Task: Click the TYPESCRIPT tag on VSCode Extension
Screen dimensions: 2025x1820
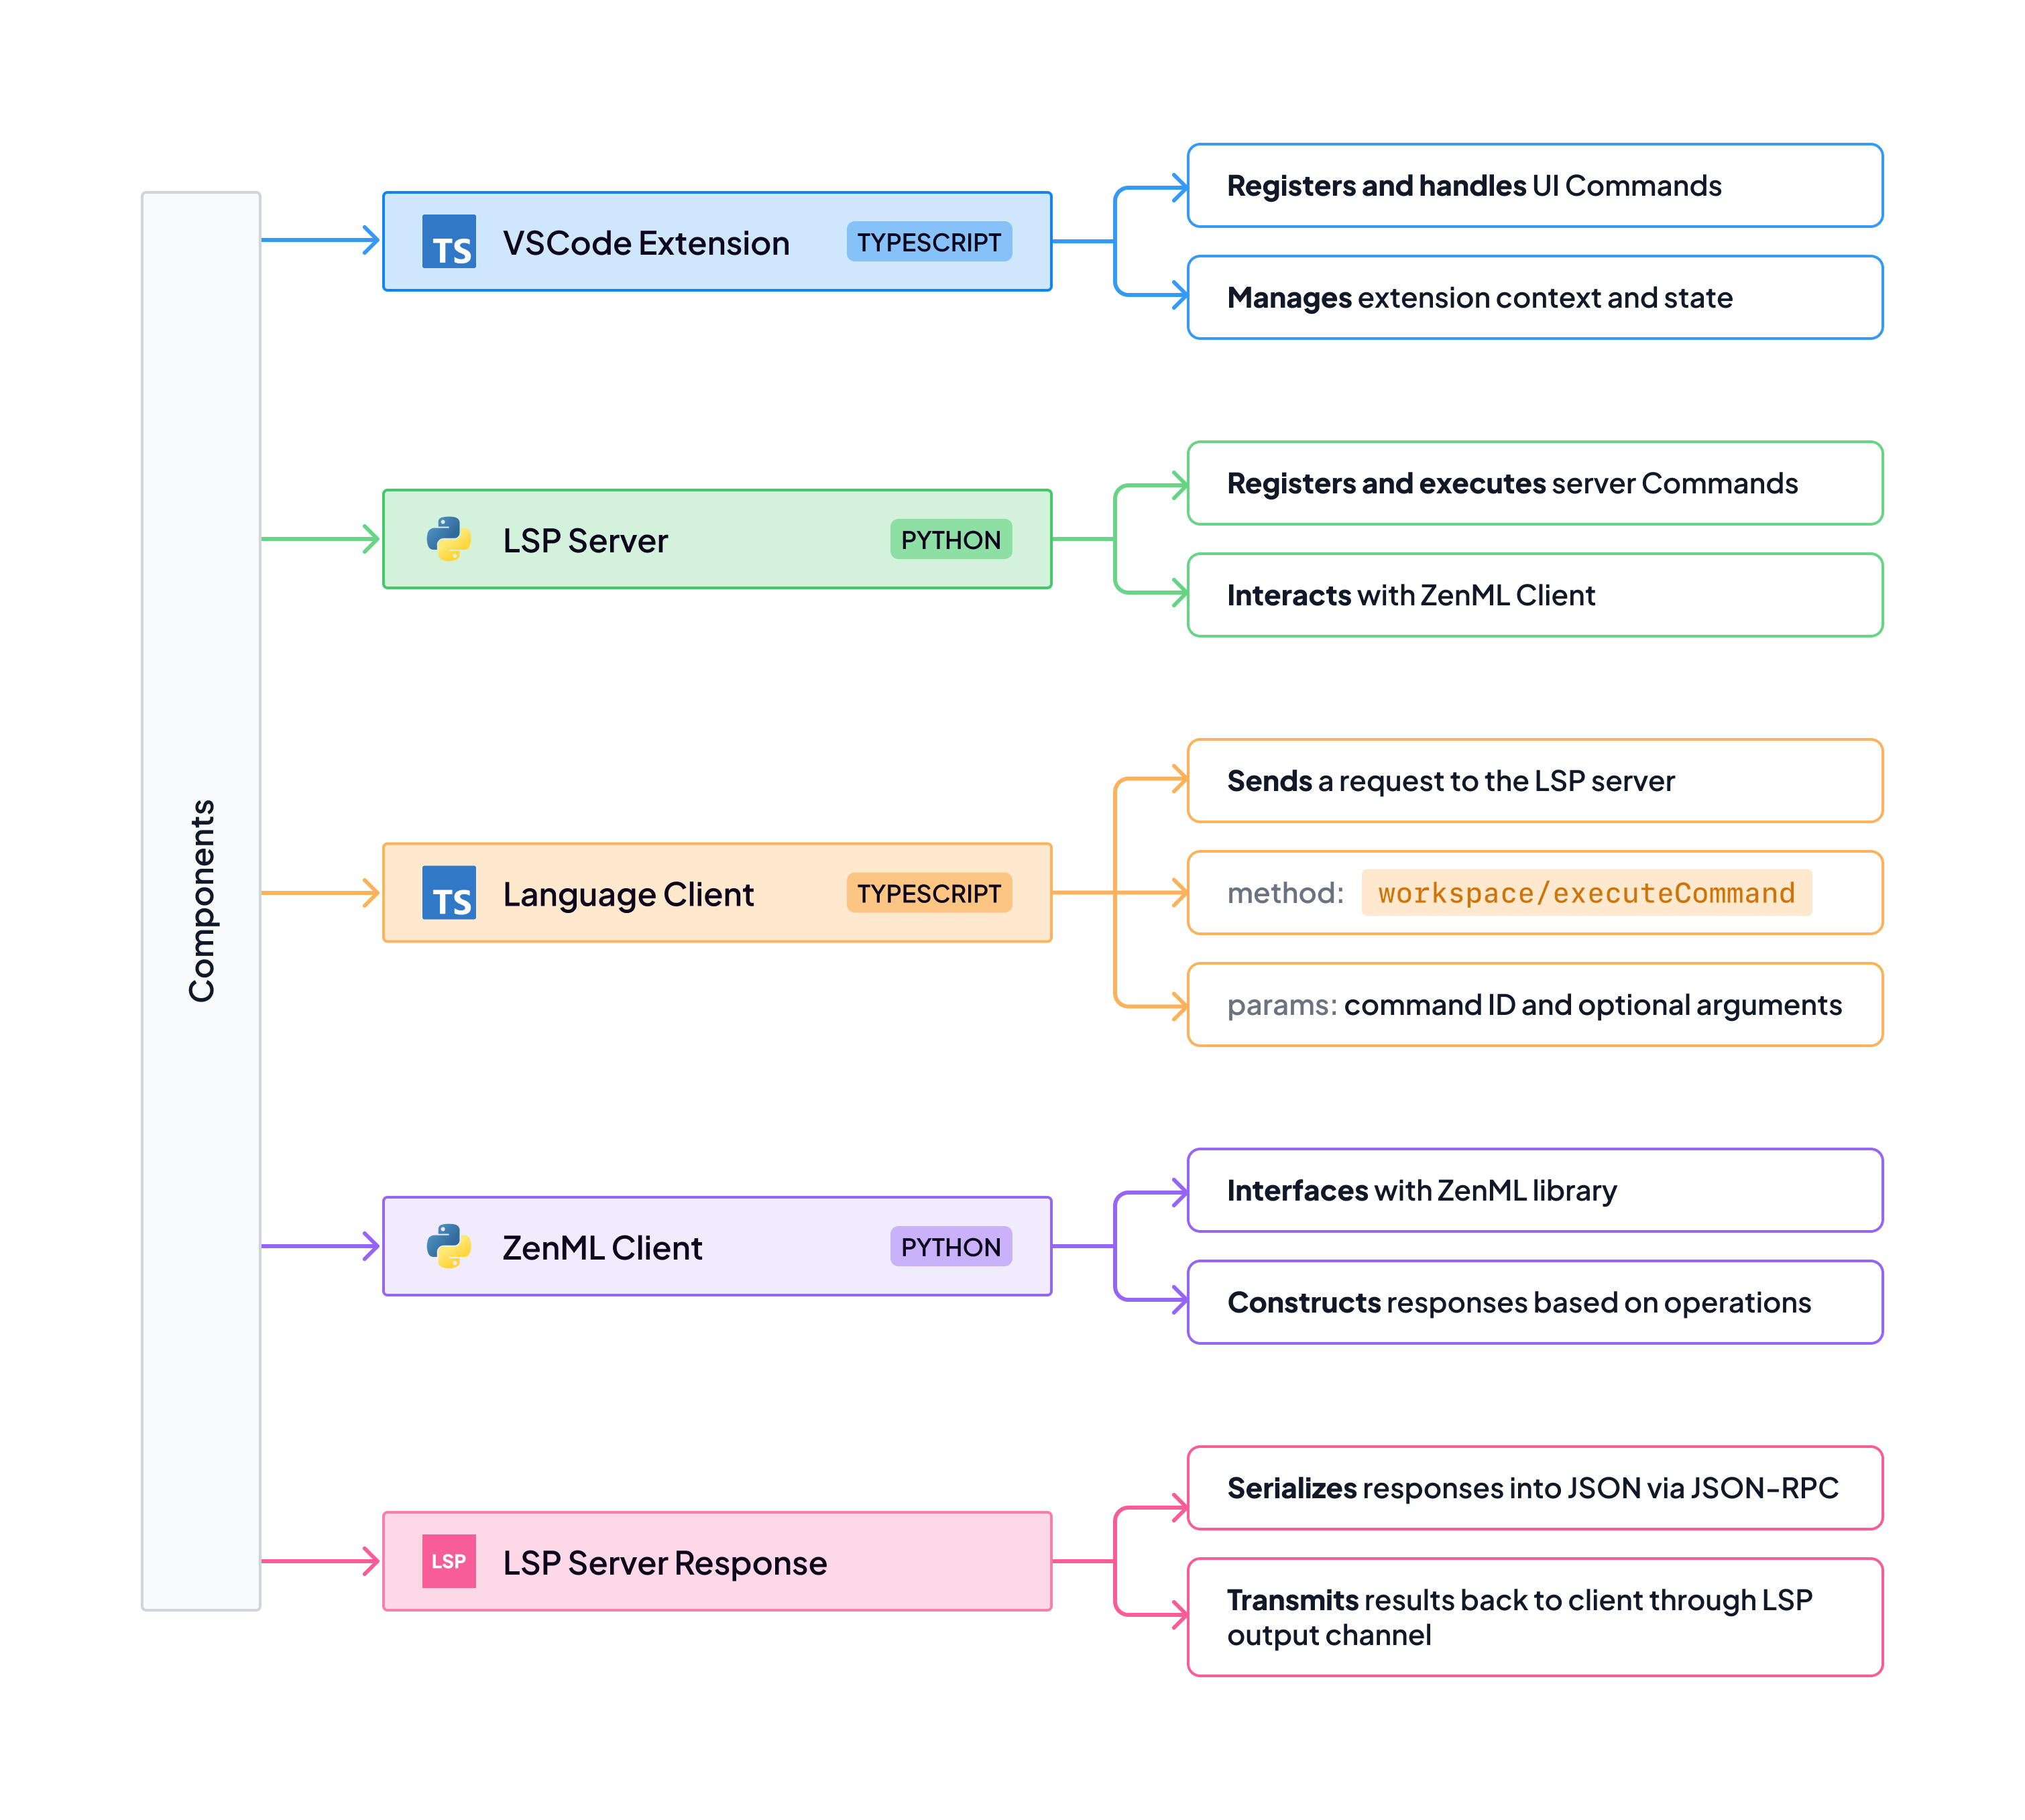Action: pos(928,242)
